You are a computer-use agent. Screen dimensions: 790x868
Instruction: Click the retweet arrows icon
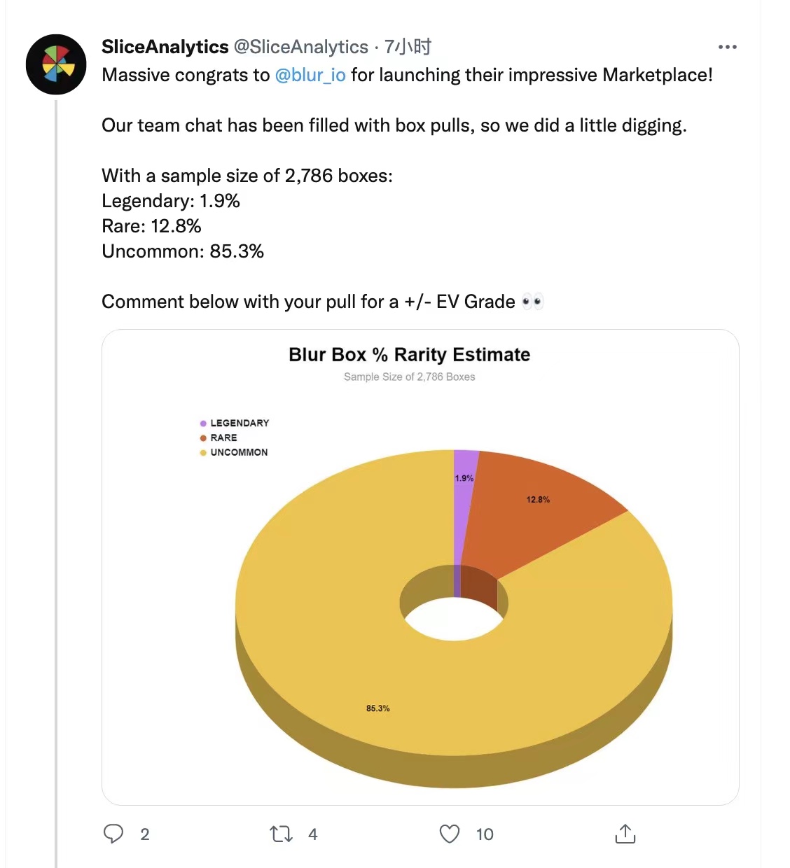click(281, 834)
